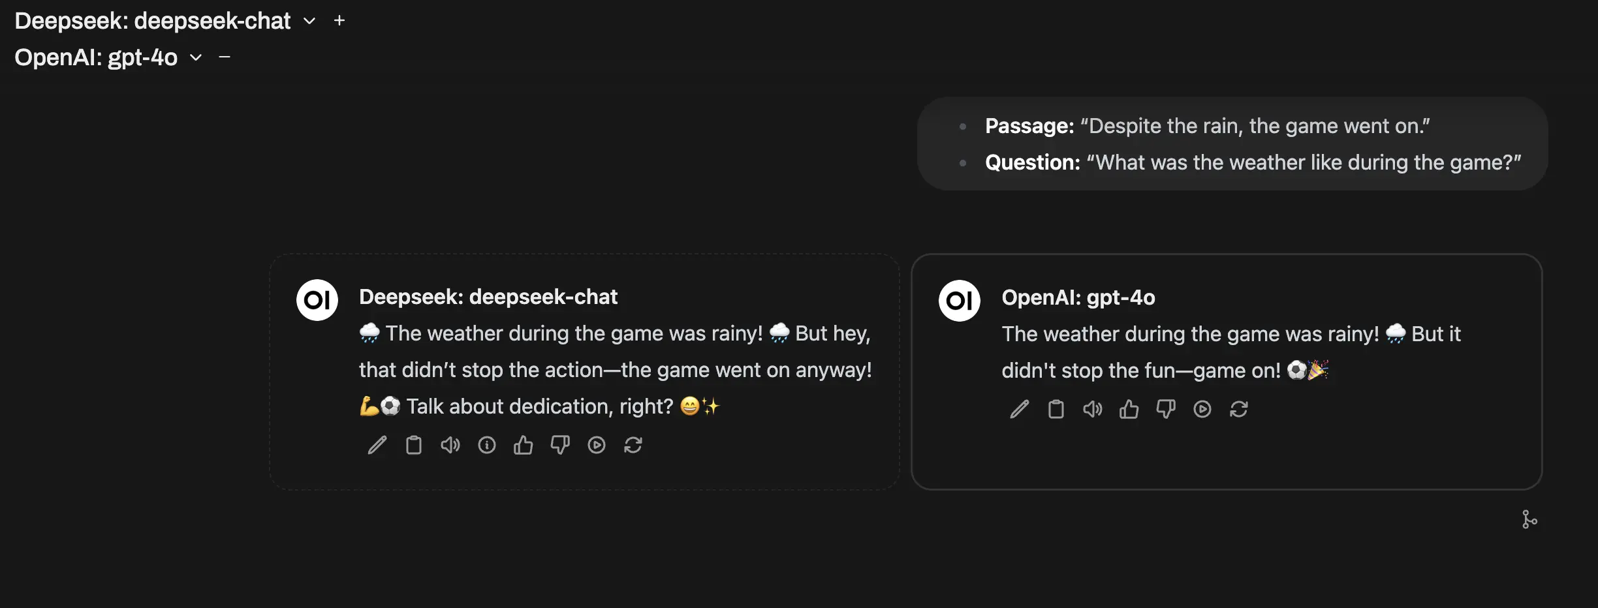Viewport: 1598px width, 608px height.
Task: Copy the deepseek-chat response to the clipboard
Action: pos(414,445)
